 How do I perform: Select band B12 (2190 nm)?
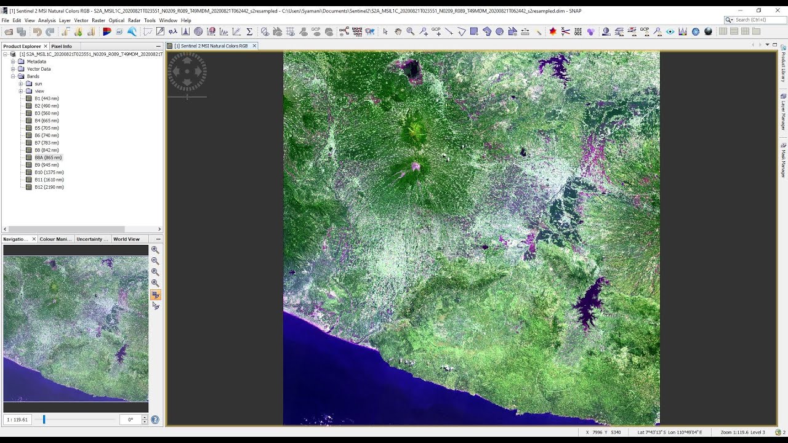pos(49,187)
